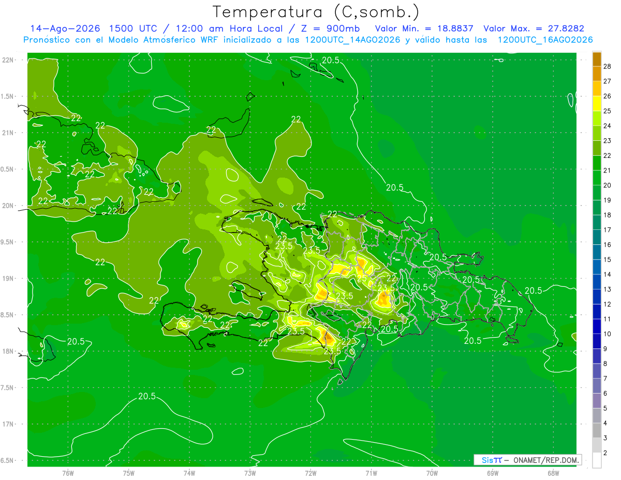Click the "69W" longitude axis label
This screenshot has height=480, width=621.
493,473
